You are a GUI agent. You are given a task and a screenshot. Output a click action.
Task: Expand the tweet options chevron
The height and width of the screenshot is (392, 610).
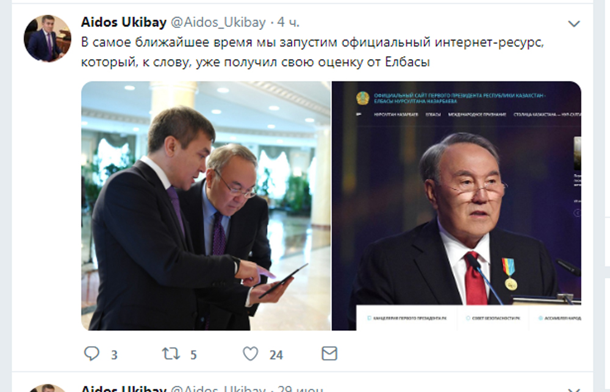click(x=574, y=24)
